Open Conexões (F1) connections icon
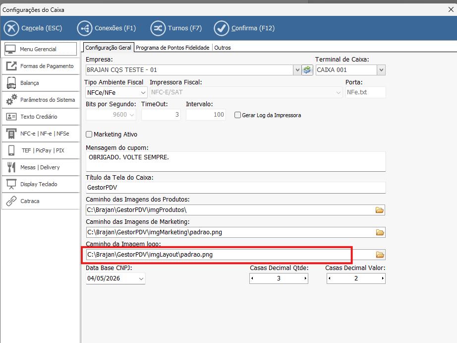The image size is (457, 343). coord(84,28)
